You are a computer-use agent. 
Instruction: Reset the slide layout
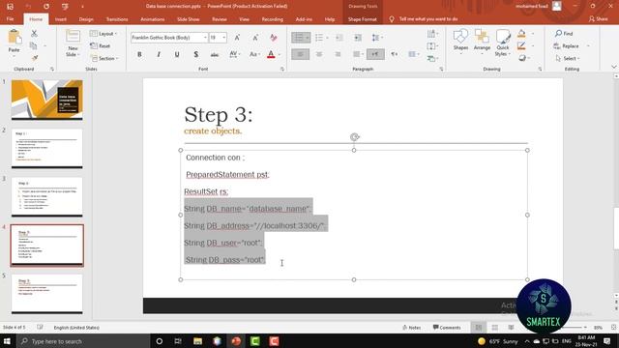[x=101, y=45]
